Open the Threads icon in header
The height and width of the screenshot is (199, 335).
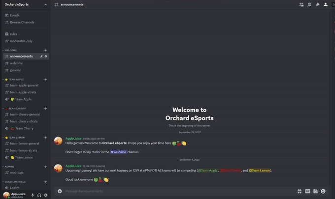click(301, 4)
